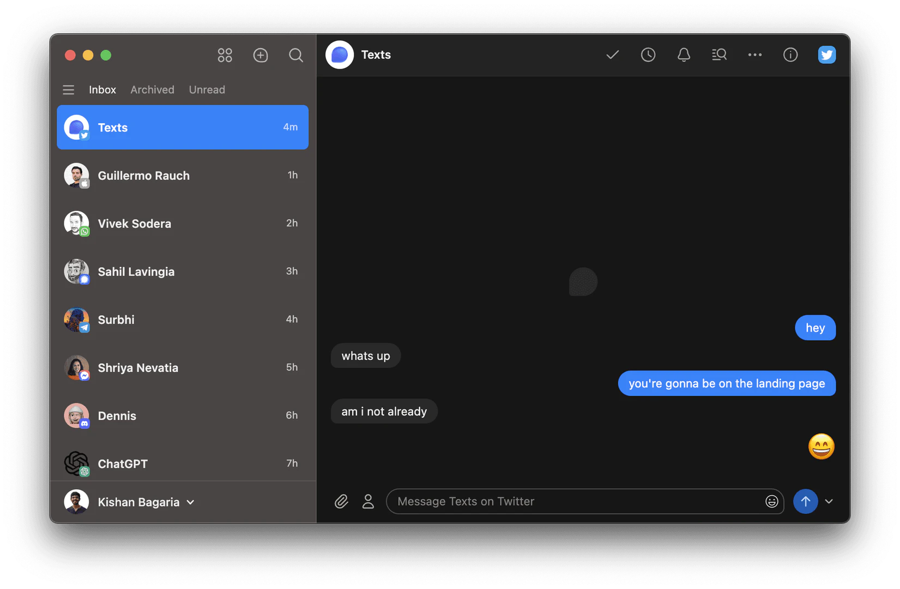This screenshot has height=589, width=900.
Task: Open notification settings with the bell icon
Action: tap(684, 55)
